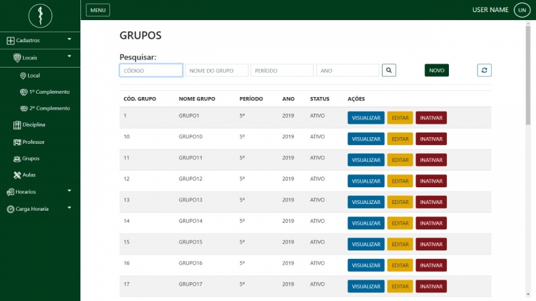
Task: Select Aulas in the sidebar
Action: pos(29,175)
